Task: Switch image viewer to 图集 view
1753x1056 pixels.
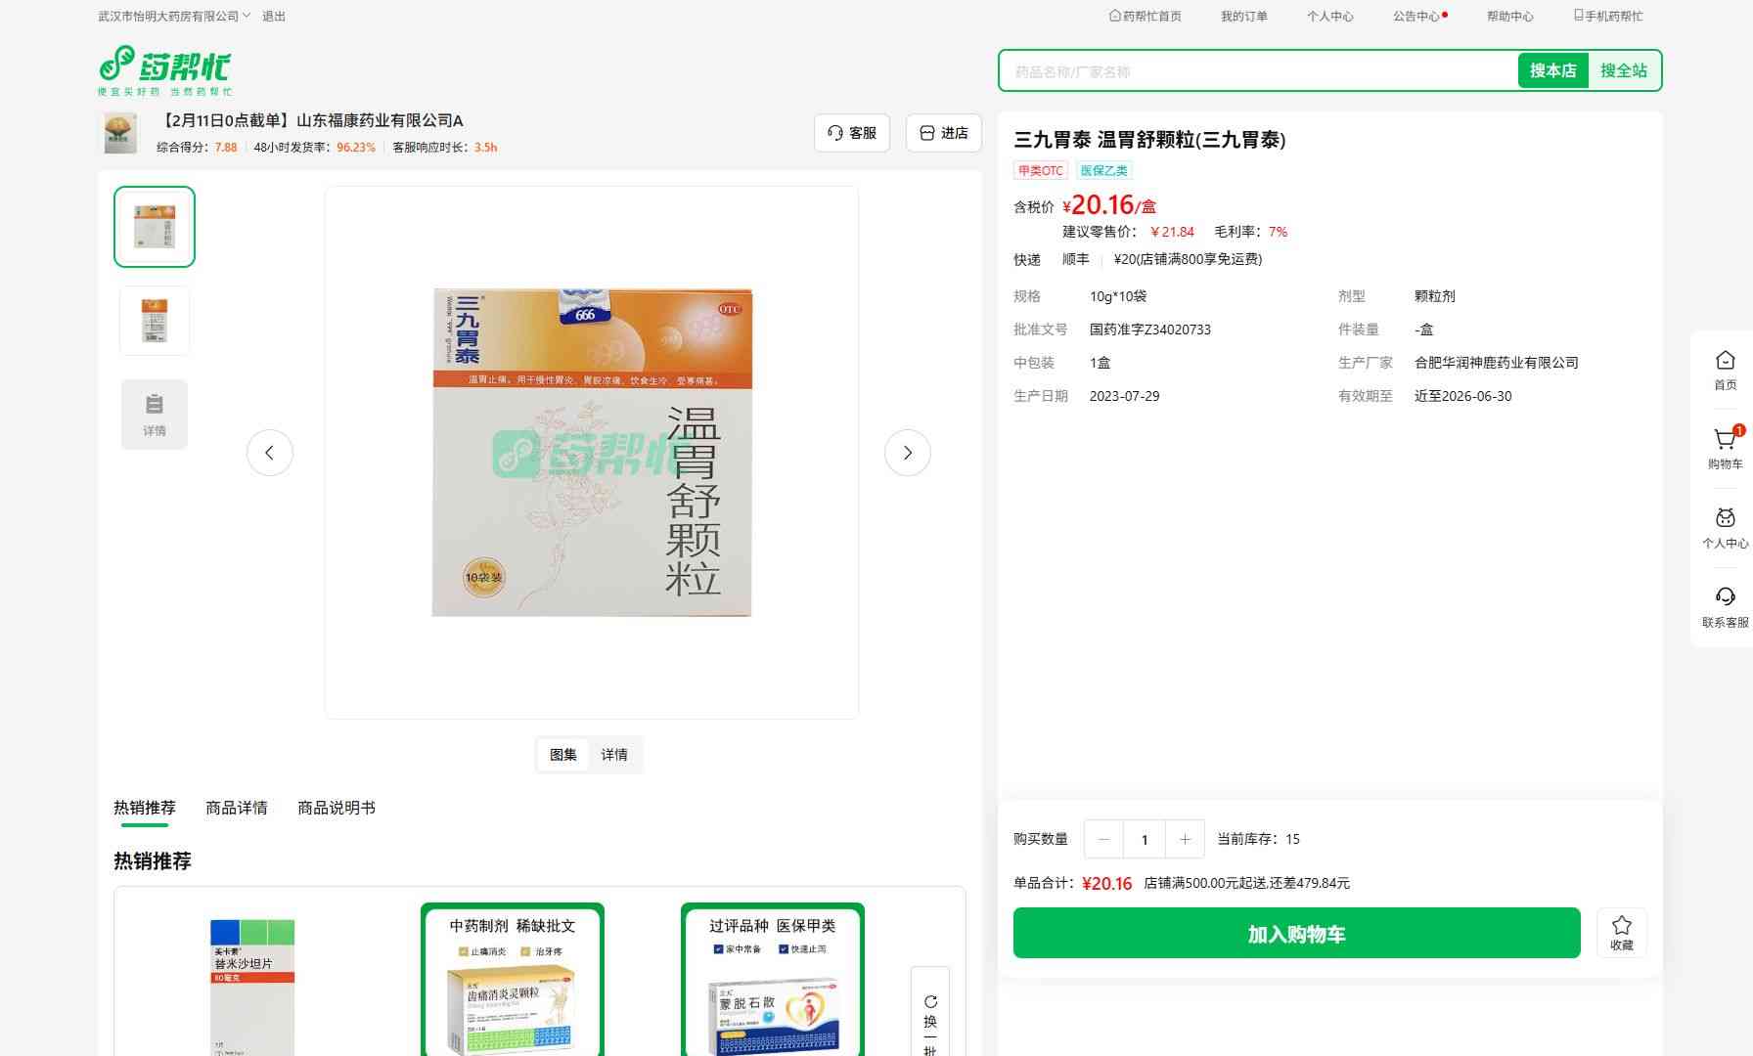Action: [562, 755]
